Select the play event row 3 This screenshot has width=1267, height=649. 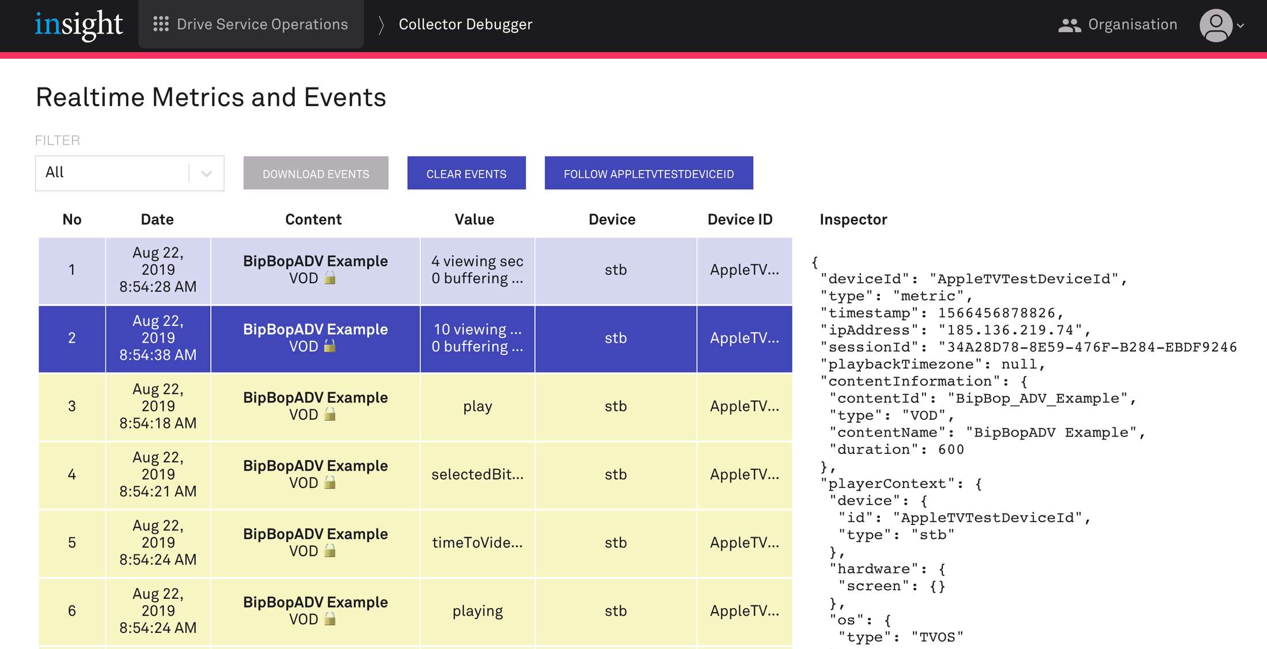pyautogui.click(x=477, y=407)
